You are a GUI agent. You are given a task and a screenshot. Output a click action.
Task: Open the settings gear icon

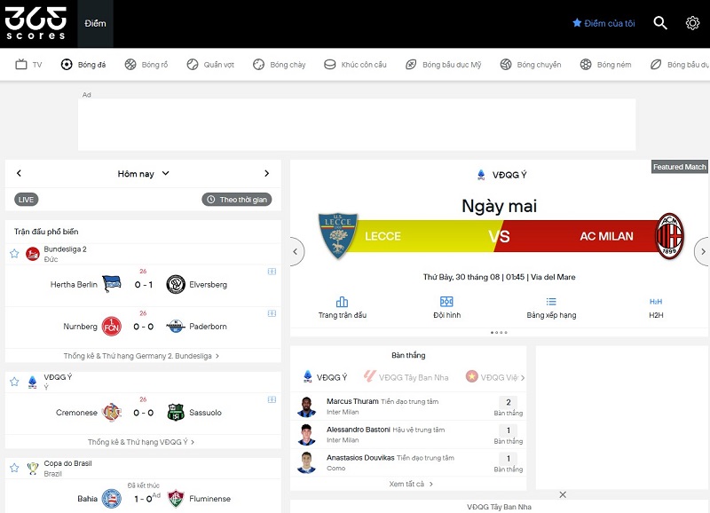coord(692,23)
